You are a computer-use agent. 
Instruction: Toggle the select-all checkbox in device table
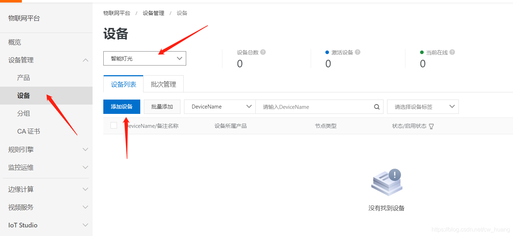pyautogui.click(x=114, y=126)
